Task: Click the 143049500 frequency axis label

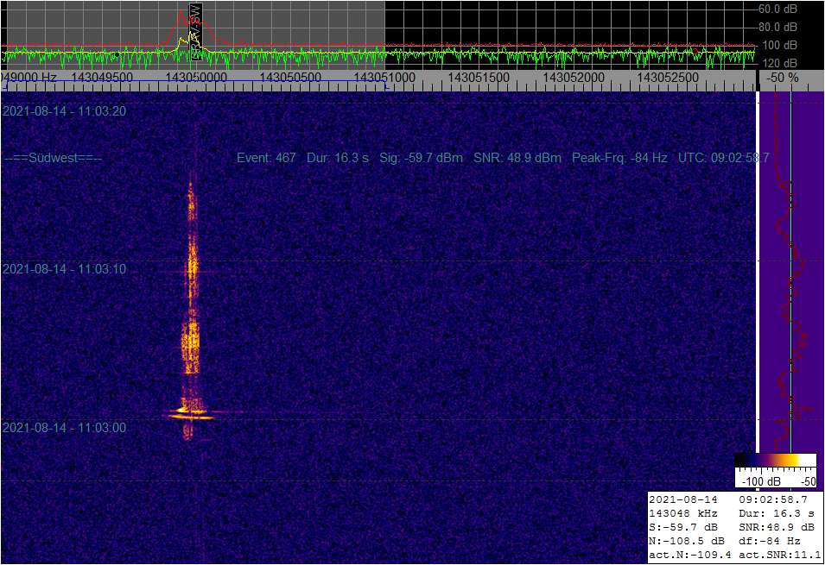Action: (x=102, y=78)
